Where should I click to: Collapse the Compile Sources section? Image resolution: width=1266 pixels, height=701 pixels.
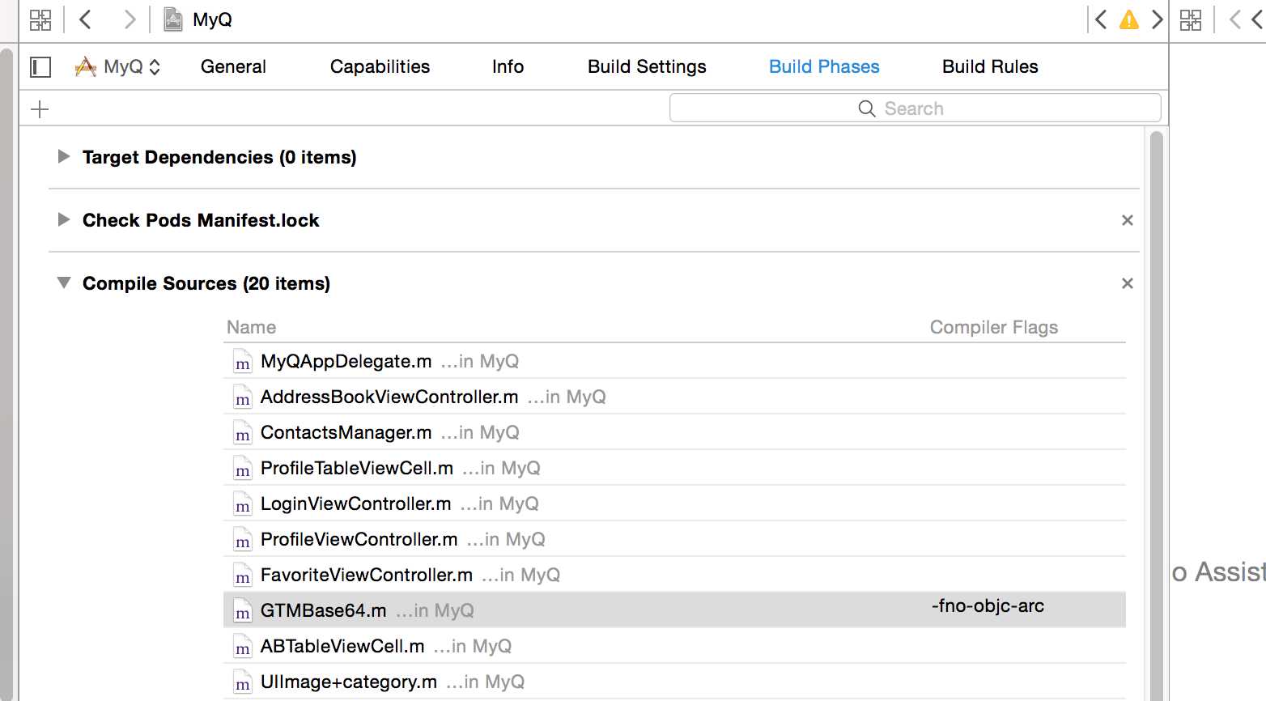(64, 283)
